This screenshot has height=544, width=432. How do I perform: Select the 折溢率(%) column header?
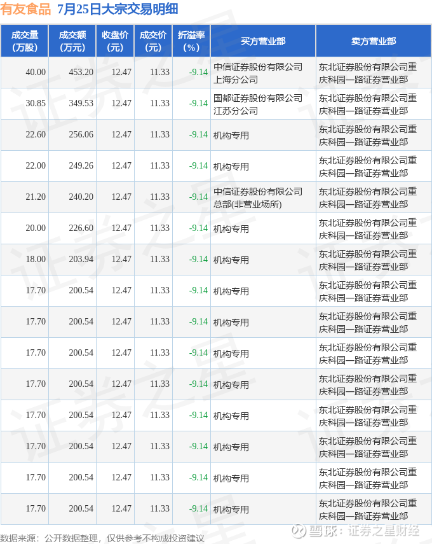[191, 41]
